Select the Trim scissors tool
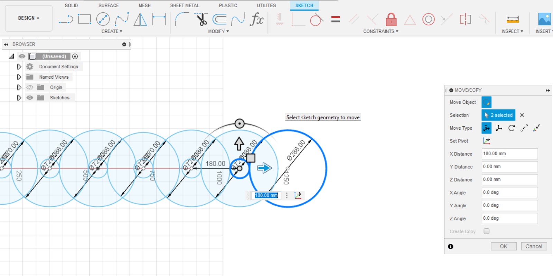553x276 pixels. pos(201,19)
